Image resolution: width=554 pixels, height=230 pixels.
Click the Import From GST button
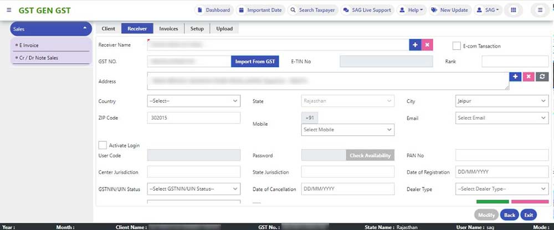click(x=255, y=62)
